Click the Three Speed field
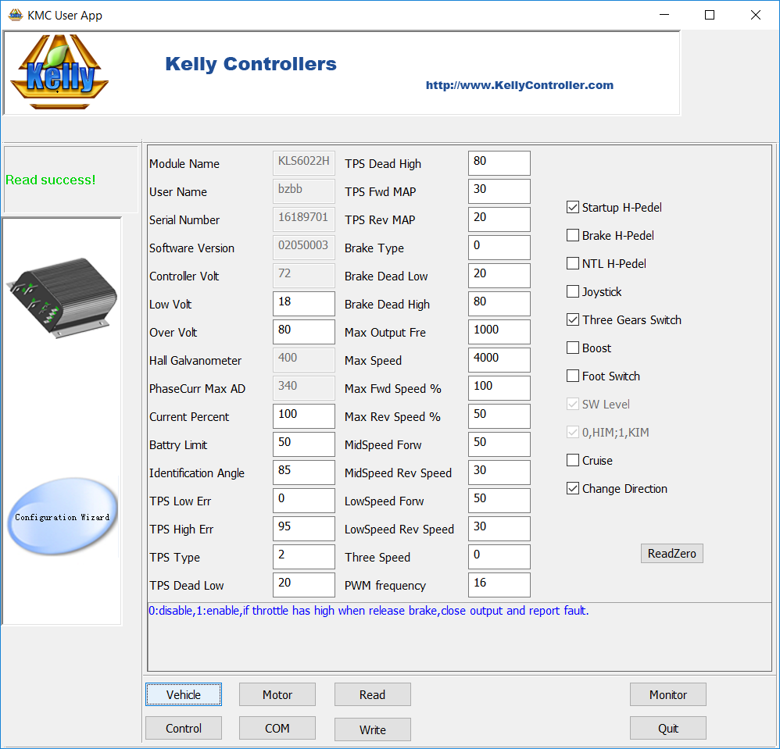Screen dimensions: 780x749 pyautogui.click(x=499, y=557)
